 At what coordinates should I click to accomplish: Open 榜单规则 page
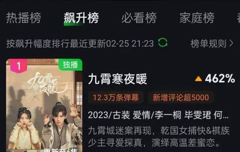point(208,43)
